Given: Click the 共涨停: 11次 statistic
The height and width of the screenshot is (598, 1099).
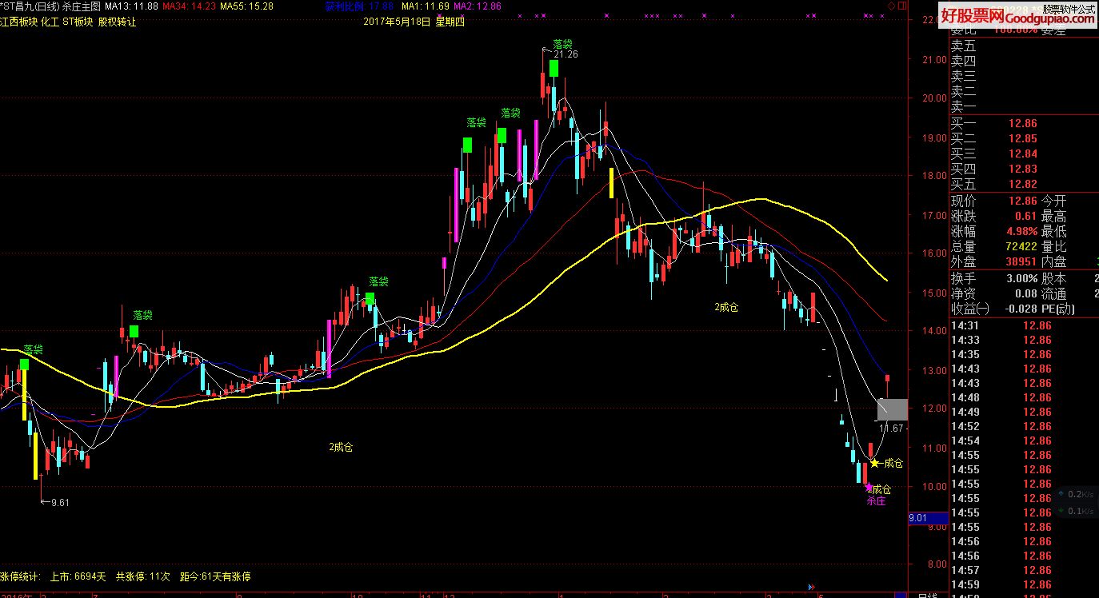Looking at the screenshot, I should (x=143, y=576).
